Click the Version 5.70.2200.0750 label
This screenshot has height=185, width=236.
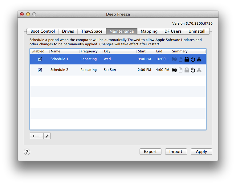[x=192, y=23]
